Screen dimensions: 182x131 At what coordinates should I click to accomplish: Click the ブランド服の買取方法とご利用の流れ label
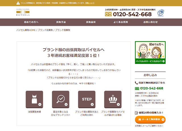click(87, 113)
